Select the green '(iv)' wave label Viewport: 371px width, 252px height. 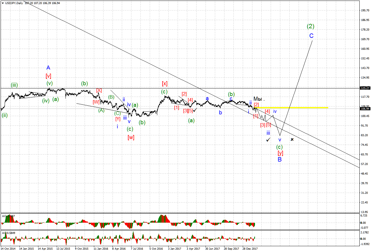(45, 100)
